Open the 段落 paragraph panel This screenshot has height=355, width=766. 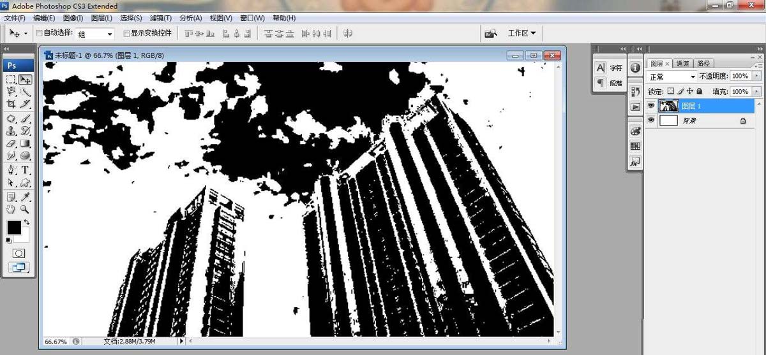point(609,83)
